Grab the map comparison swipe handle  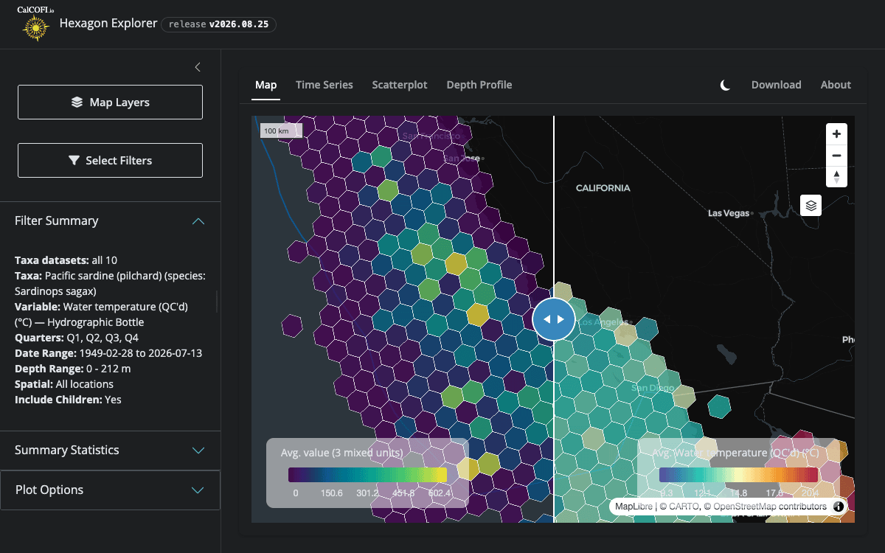coord(554,319)
